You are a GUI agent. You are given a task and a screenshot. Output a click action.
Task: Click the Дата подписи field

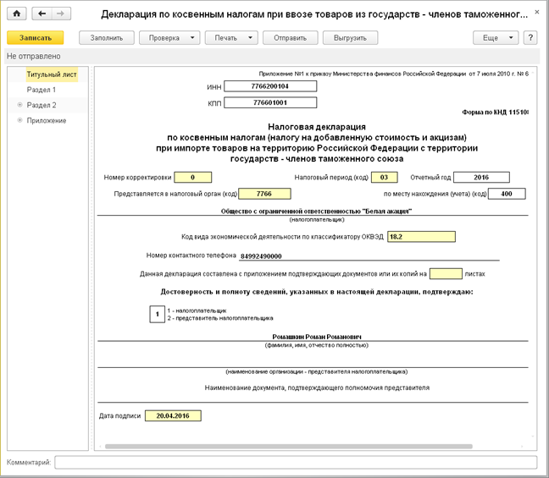pos(173,415)
